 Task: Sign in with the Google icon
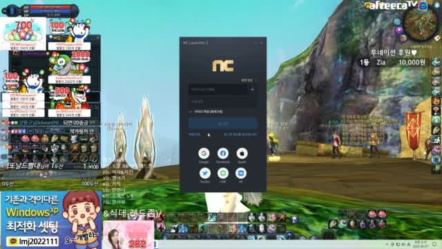coord(204,154)
